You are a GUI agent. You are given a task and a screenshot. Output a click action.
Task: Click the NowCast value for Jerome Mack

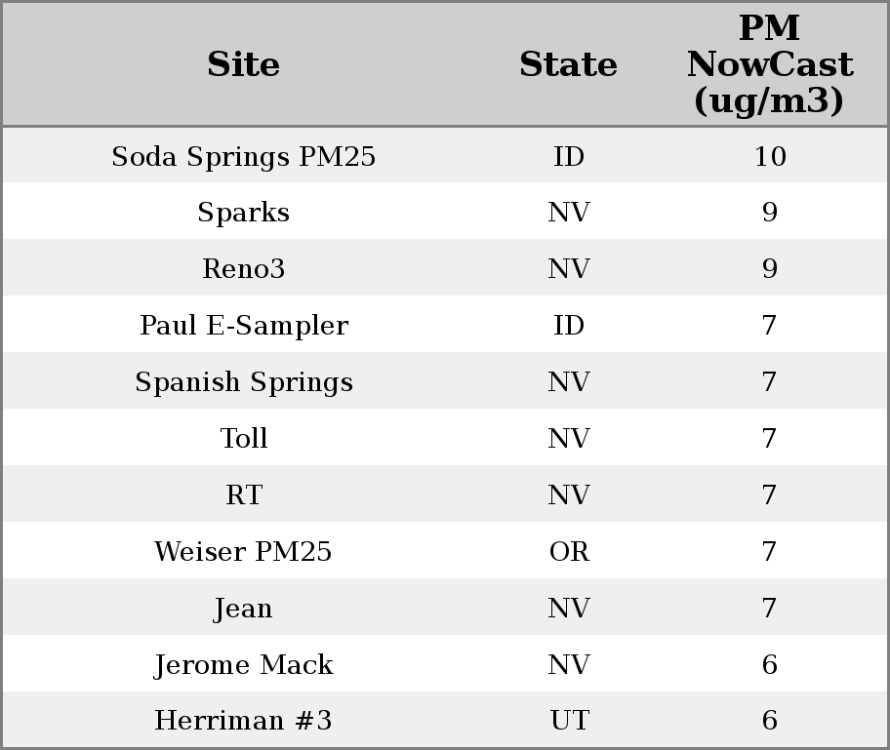(769, 665)
